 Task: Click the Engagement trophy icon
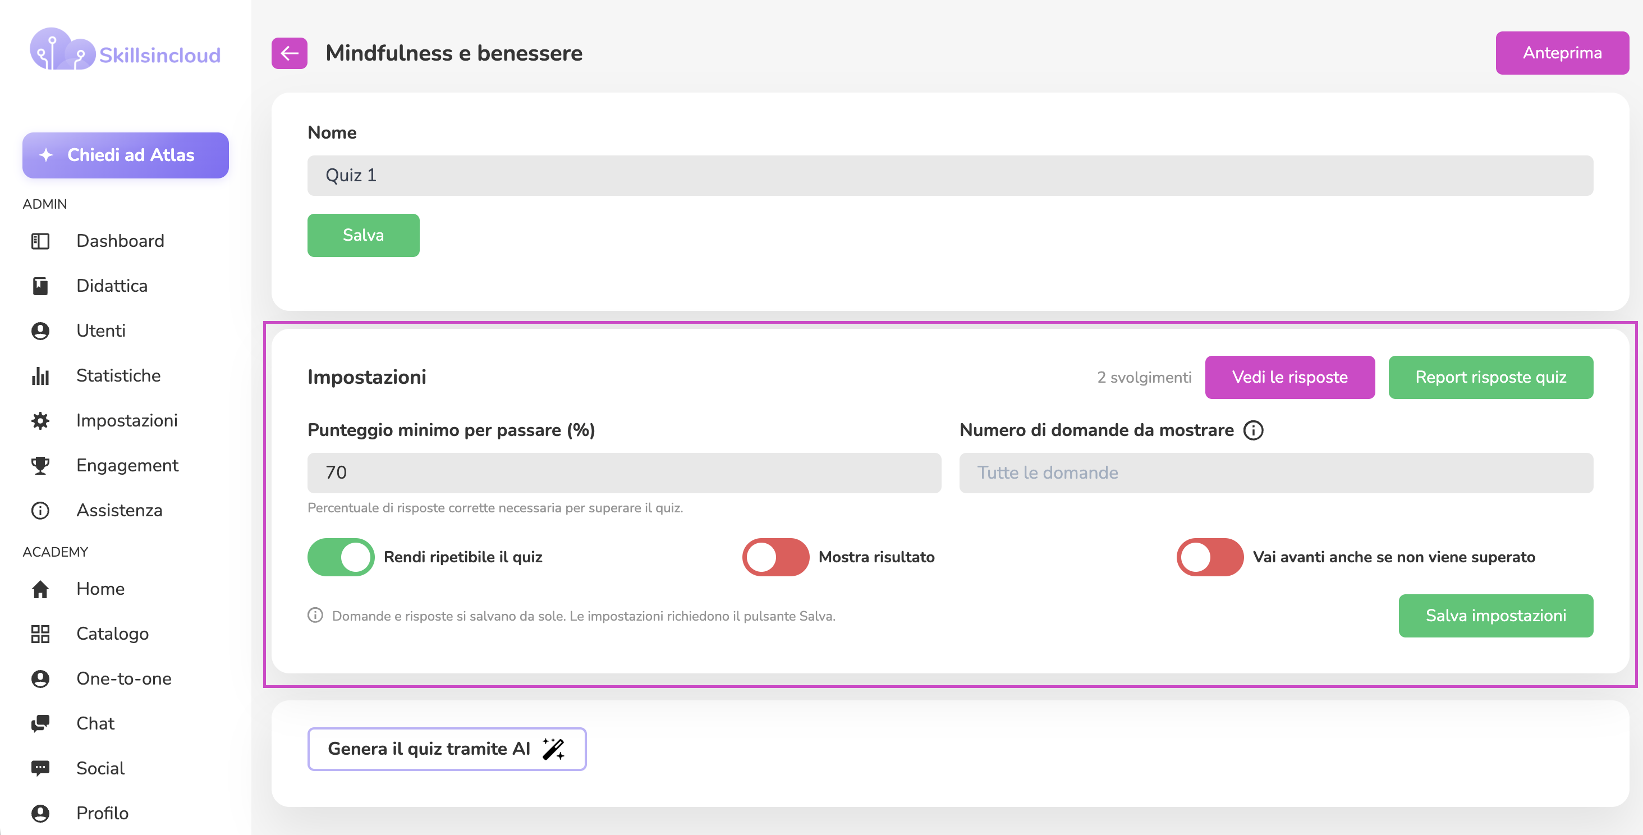[40, 466]
